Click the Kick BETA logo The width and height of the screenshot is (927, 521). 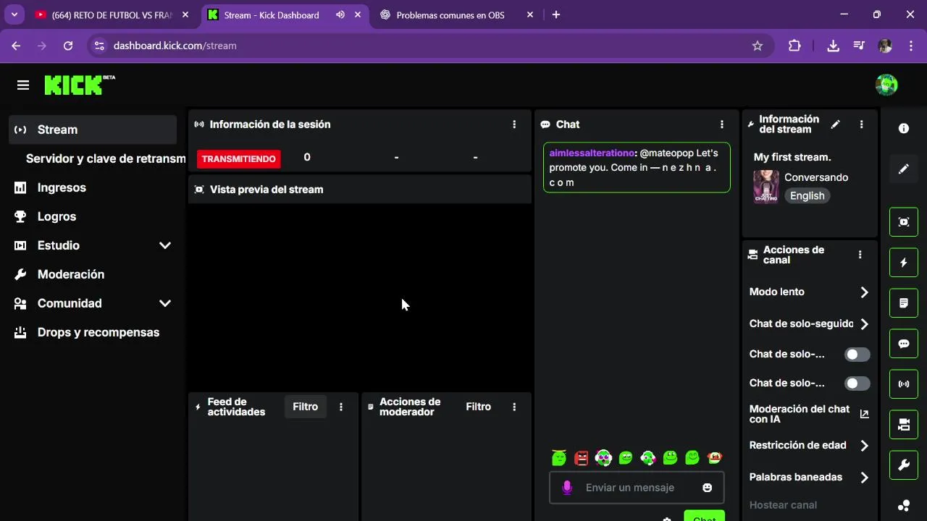80,85
